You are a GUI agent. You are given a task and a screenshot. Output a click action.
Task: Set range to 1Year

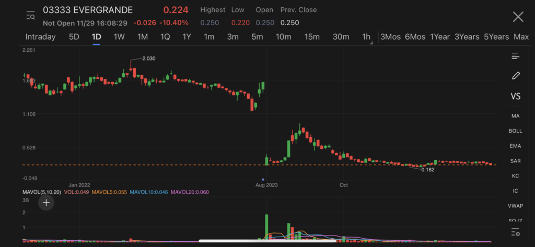440,37
